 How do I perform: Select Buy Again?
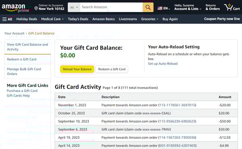[x=170, y=19]
